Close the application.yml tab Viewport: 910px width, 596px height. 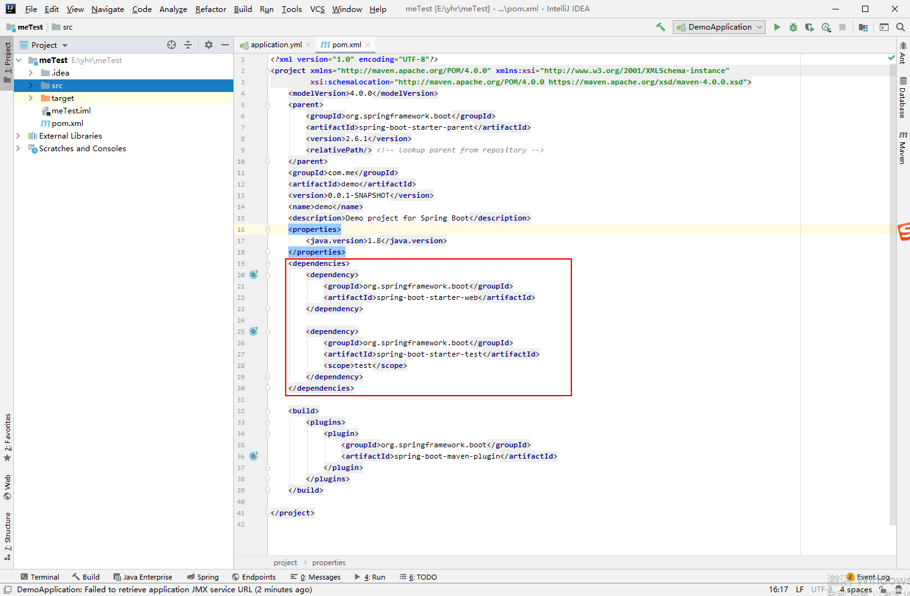pyautogui.click(x=308, y=45)
